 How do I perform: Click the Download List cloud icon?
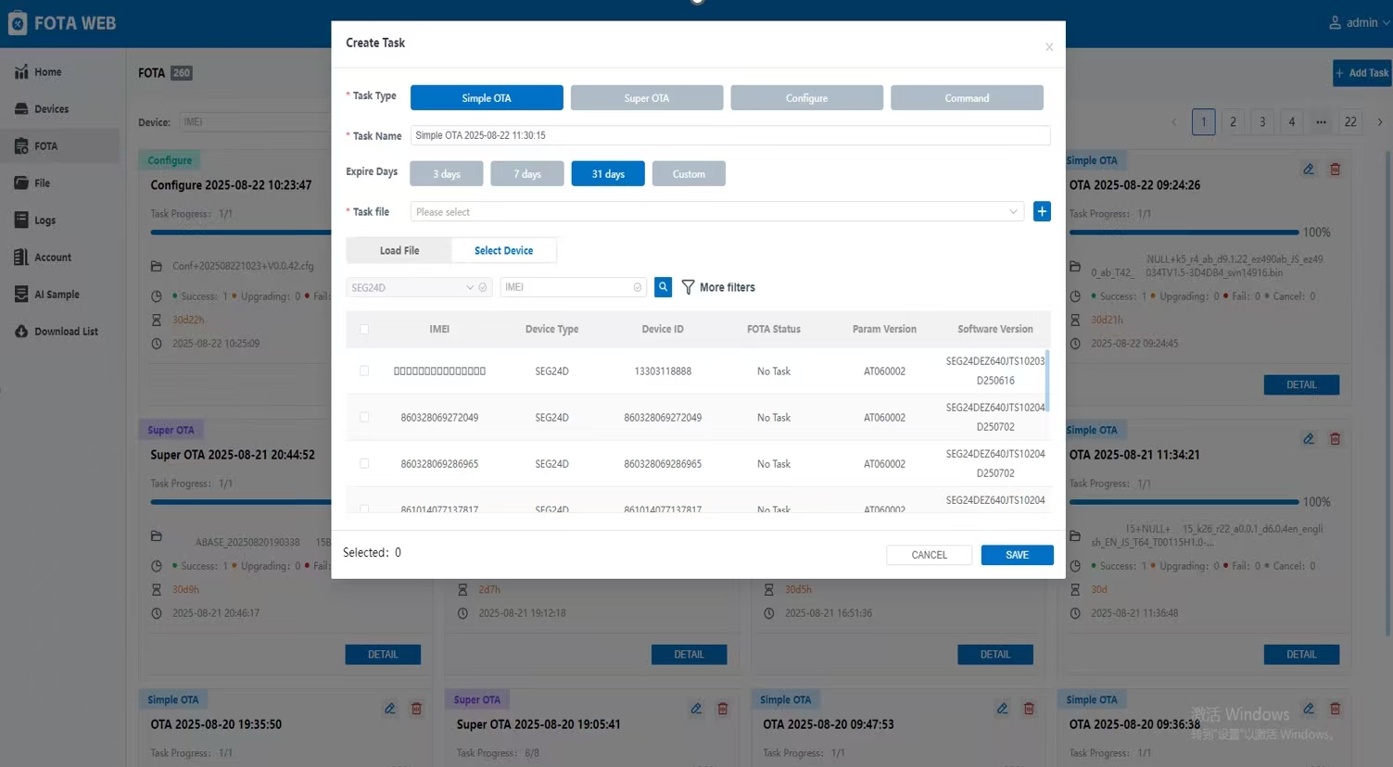(21, 331)
